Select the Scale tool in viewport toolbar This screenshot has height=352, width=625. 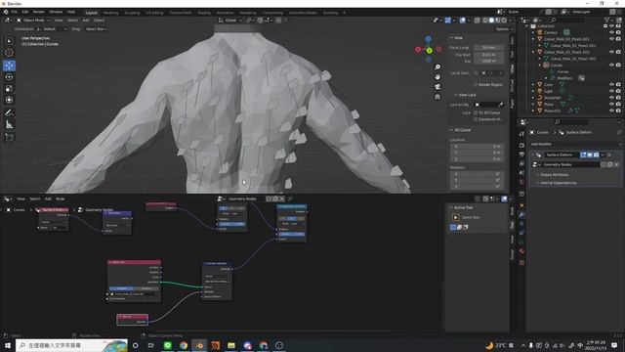tap(9, 89)
